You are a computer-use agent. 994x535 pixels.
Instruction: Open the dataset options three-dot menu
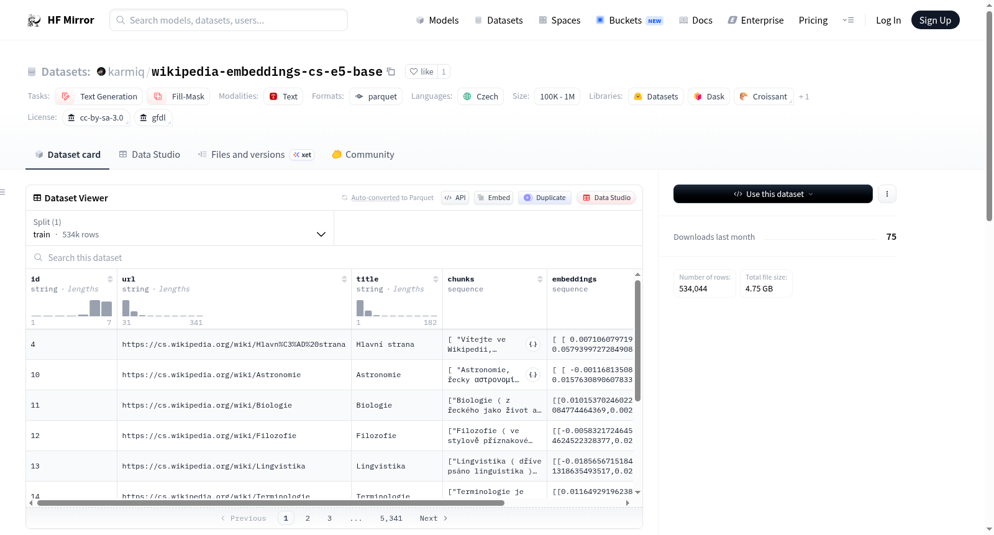(x=887, y=194)
